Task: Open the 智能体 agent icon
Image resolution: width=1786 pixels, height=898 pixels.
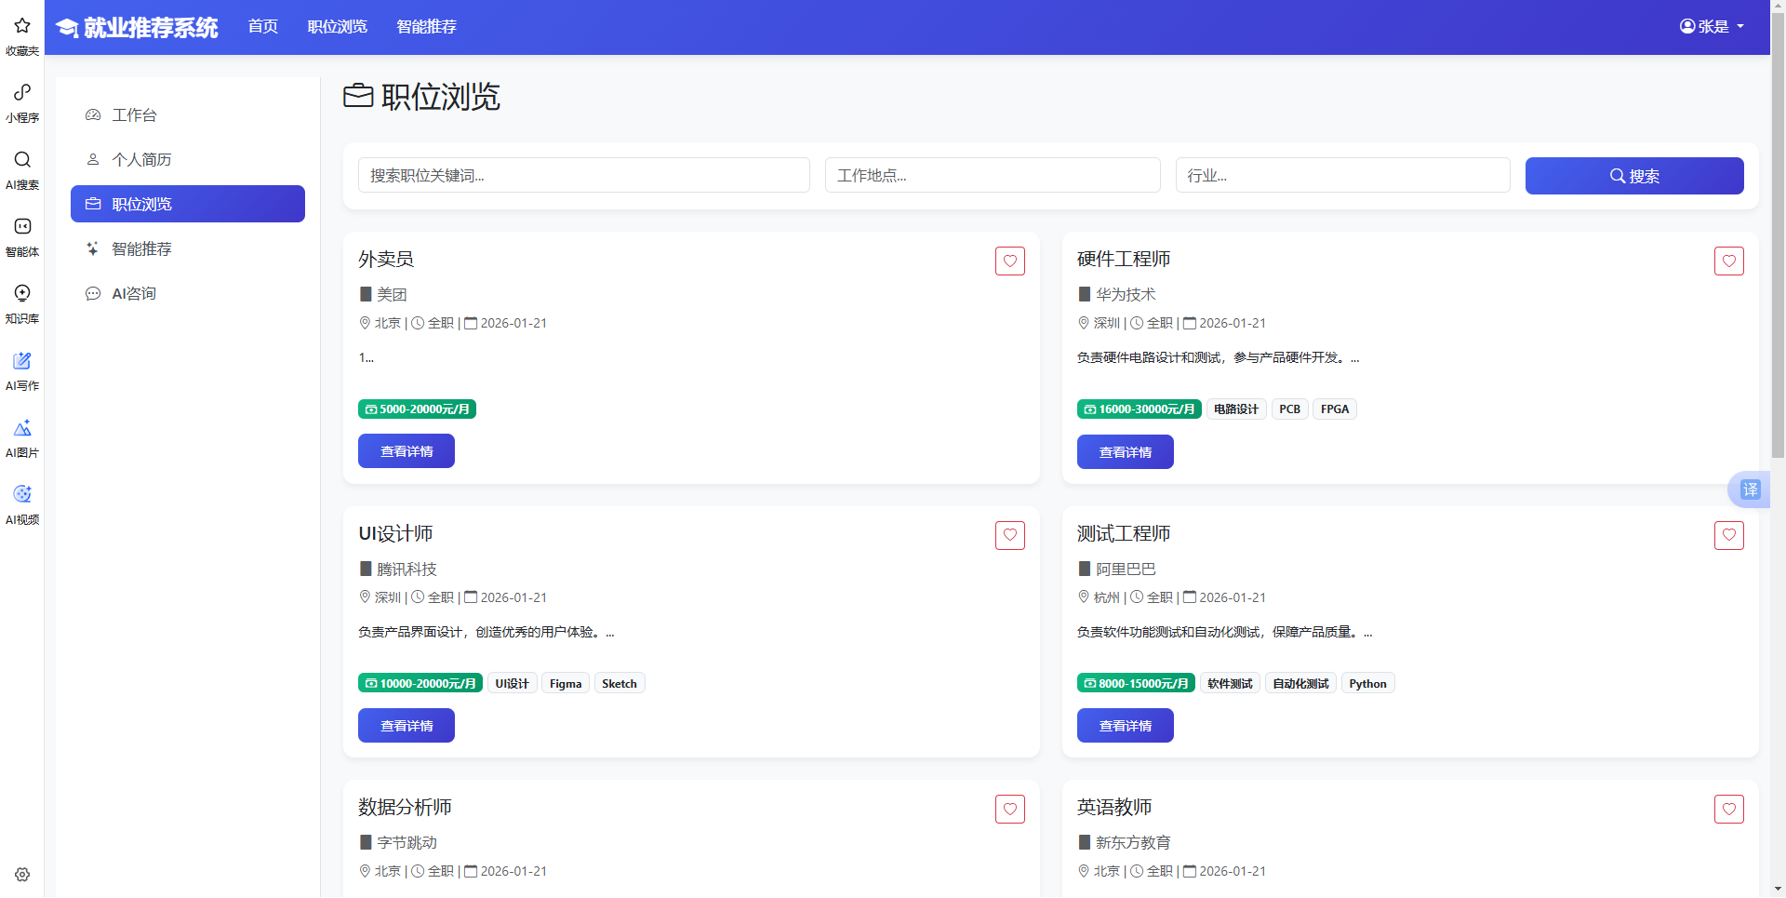Action: 22,226
